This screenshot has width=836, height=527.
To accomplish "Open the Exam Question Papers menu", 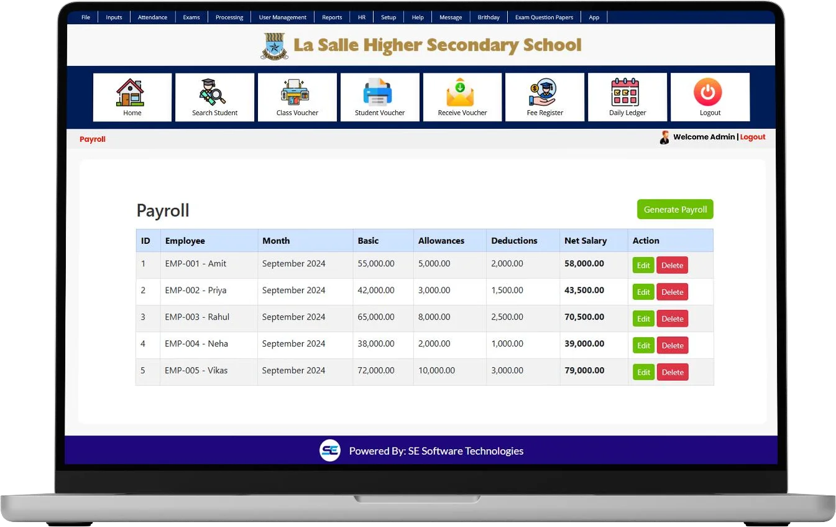I will click(x=544, y=17).
